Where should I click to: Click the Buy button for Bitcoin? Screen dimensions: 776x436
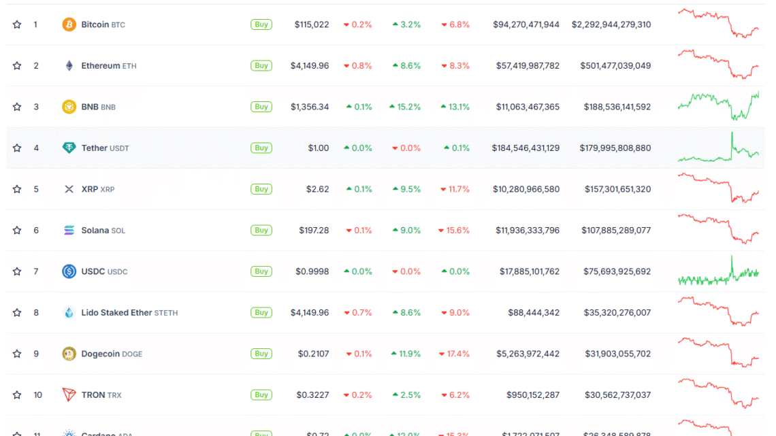(261, 24)
